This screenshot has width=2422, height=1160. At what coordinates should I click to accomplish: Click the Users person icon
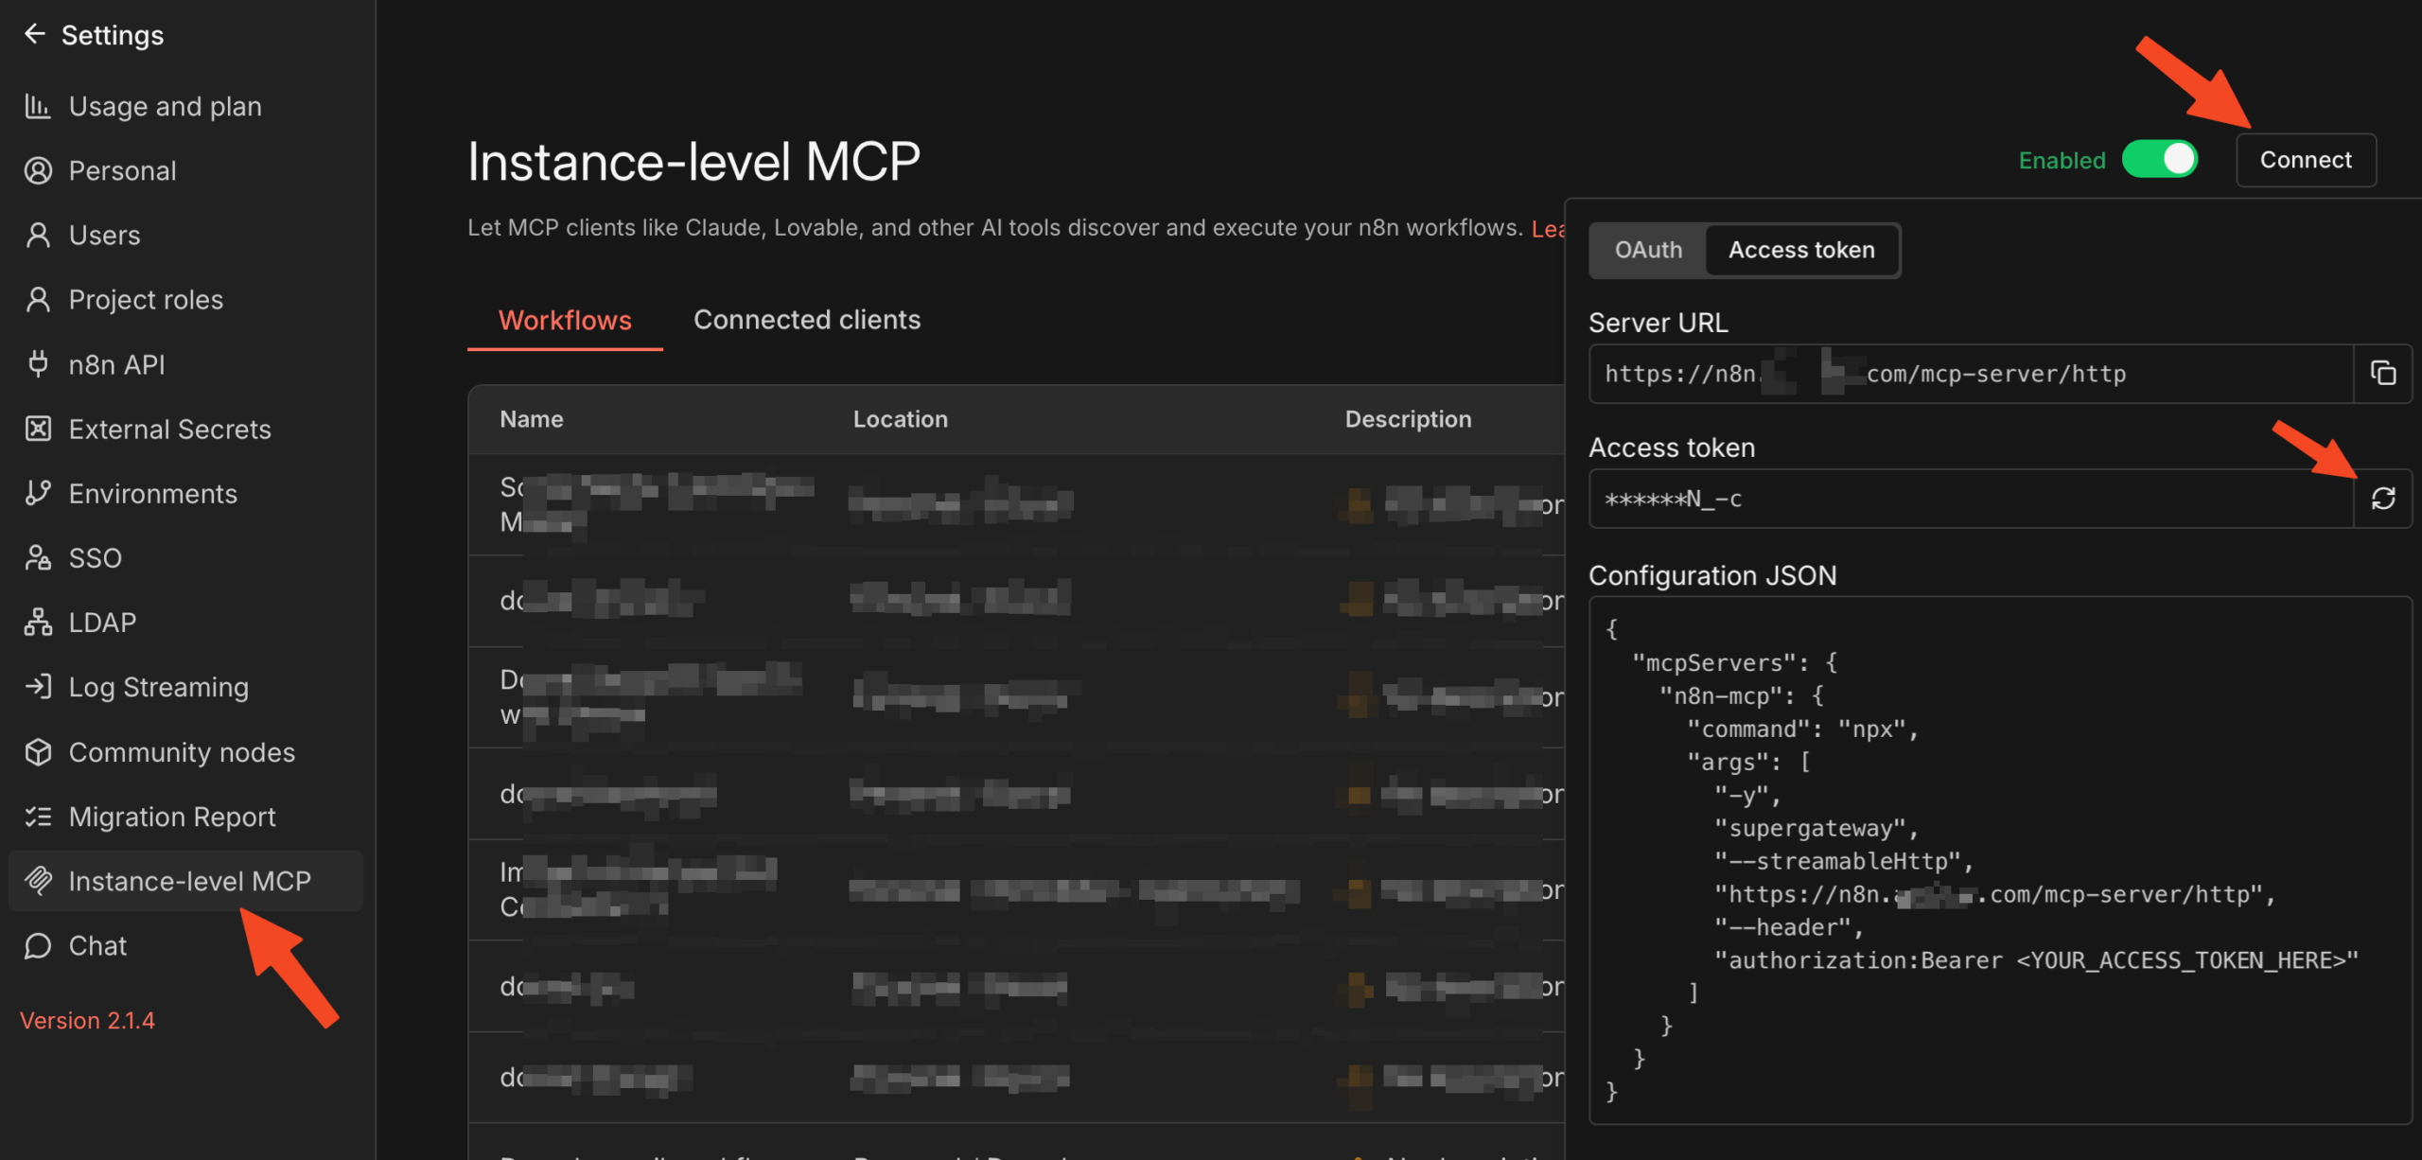coord(38,235)
